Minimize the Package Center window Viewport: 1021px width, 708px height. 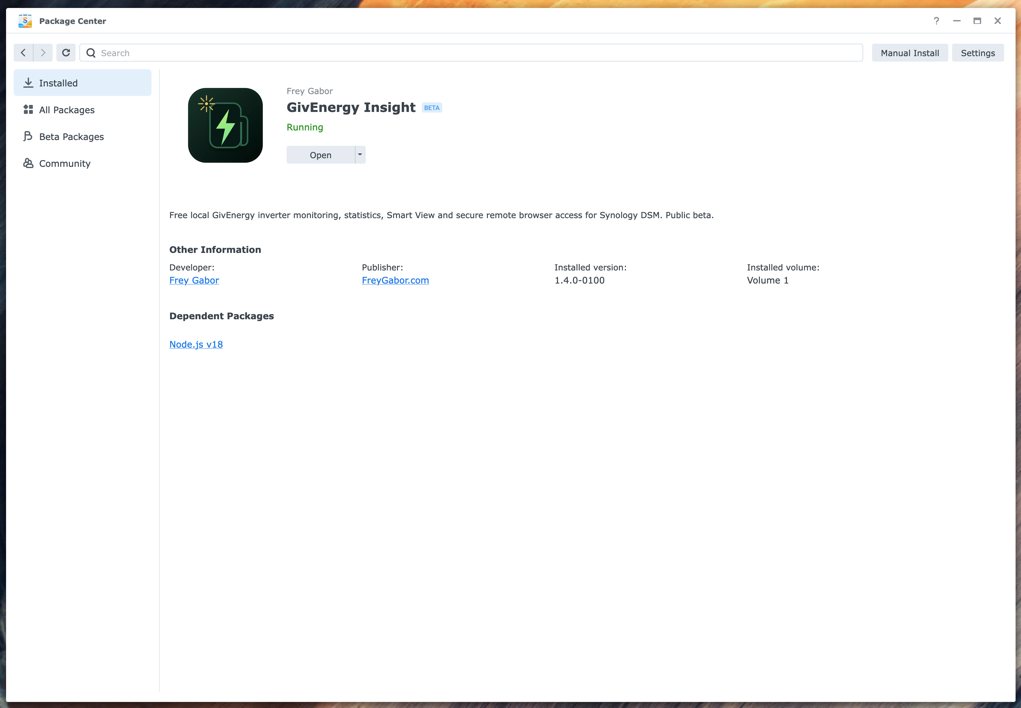[x=957, y=21]
